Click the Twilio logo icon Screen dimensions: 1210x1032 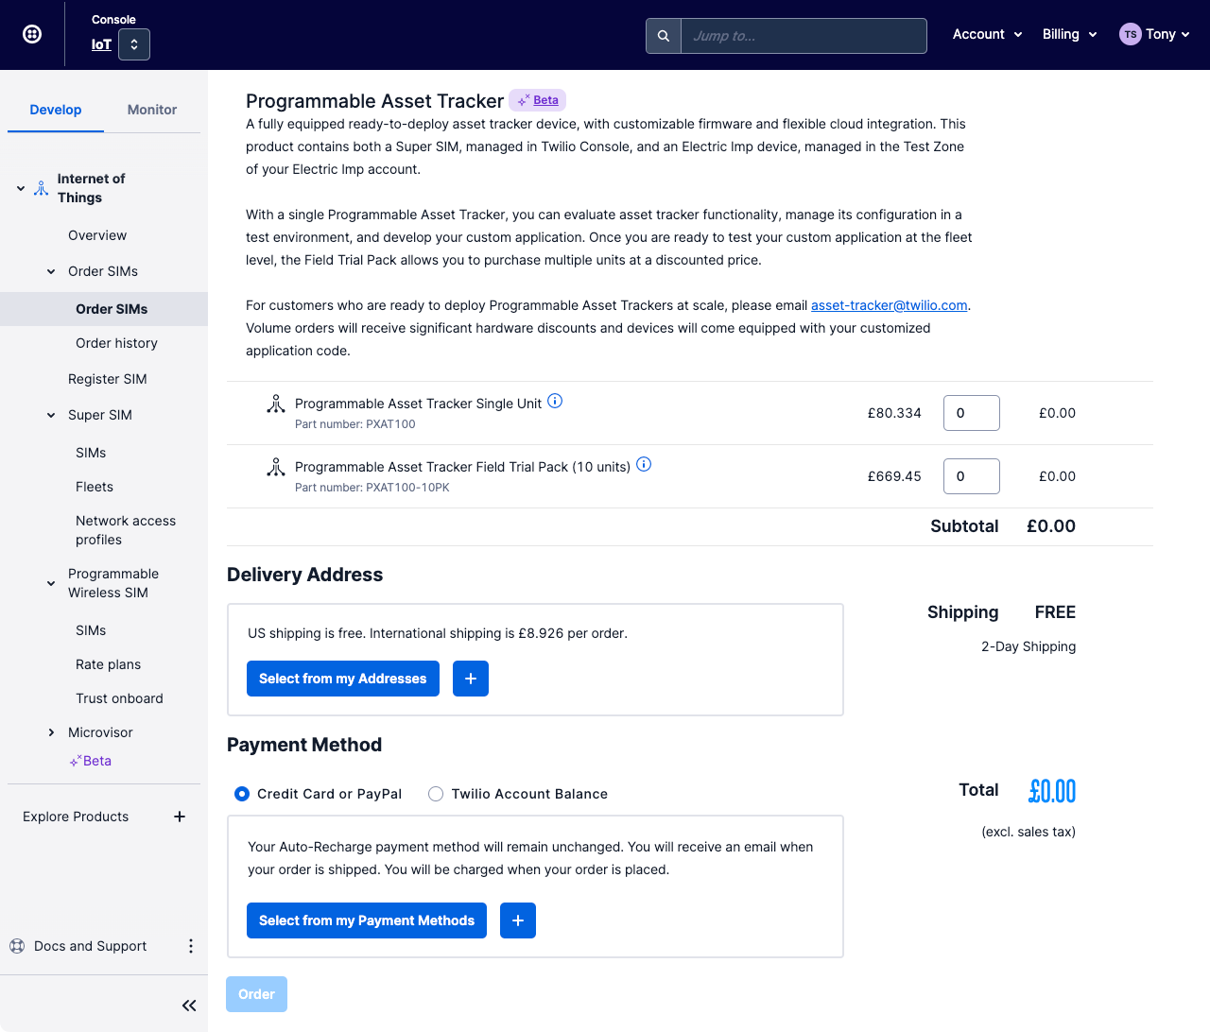coord(32,35)
